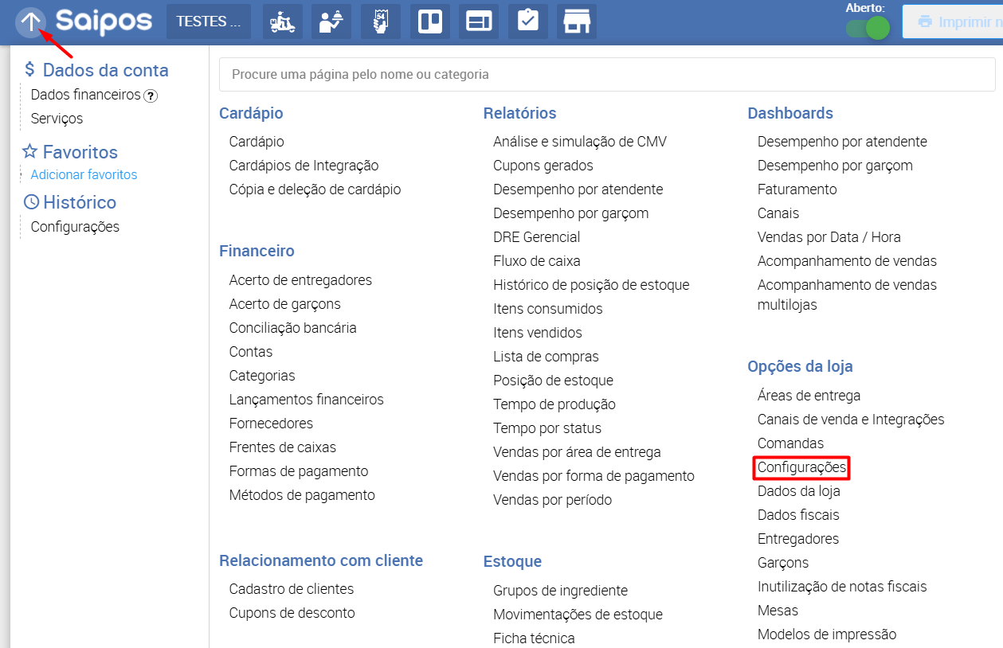
Task: Open Análise e simulação de CMV report
Action: (x=580, y=142)
